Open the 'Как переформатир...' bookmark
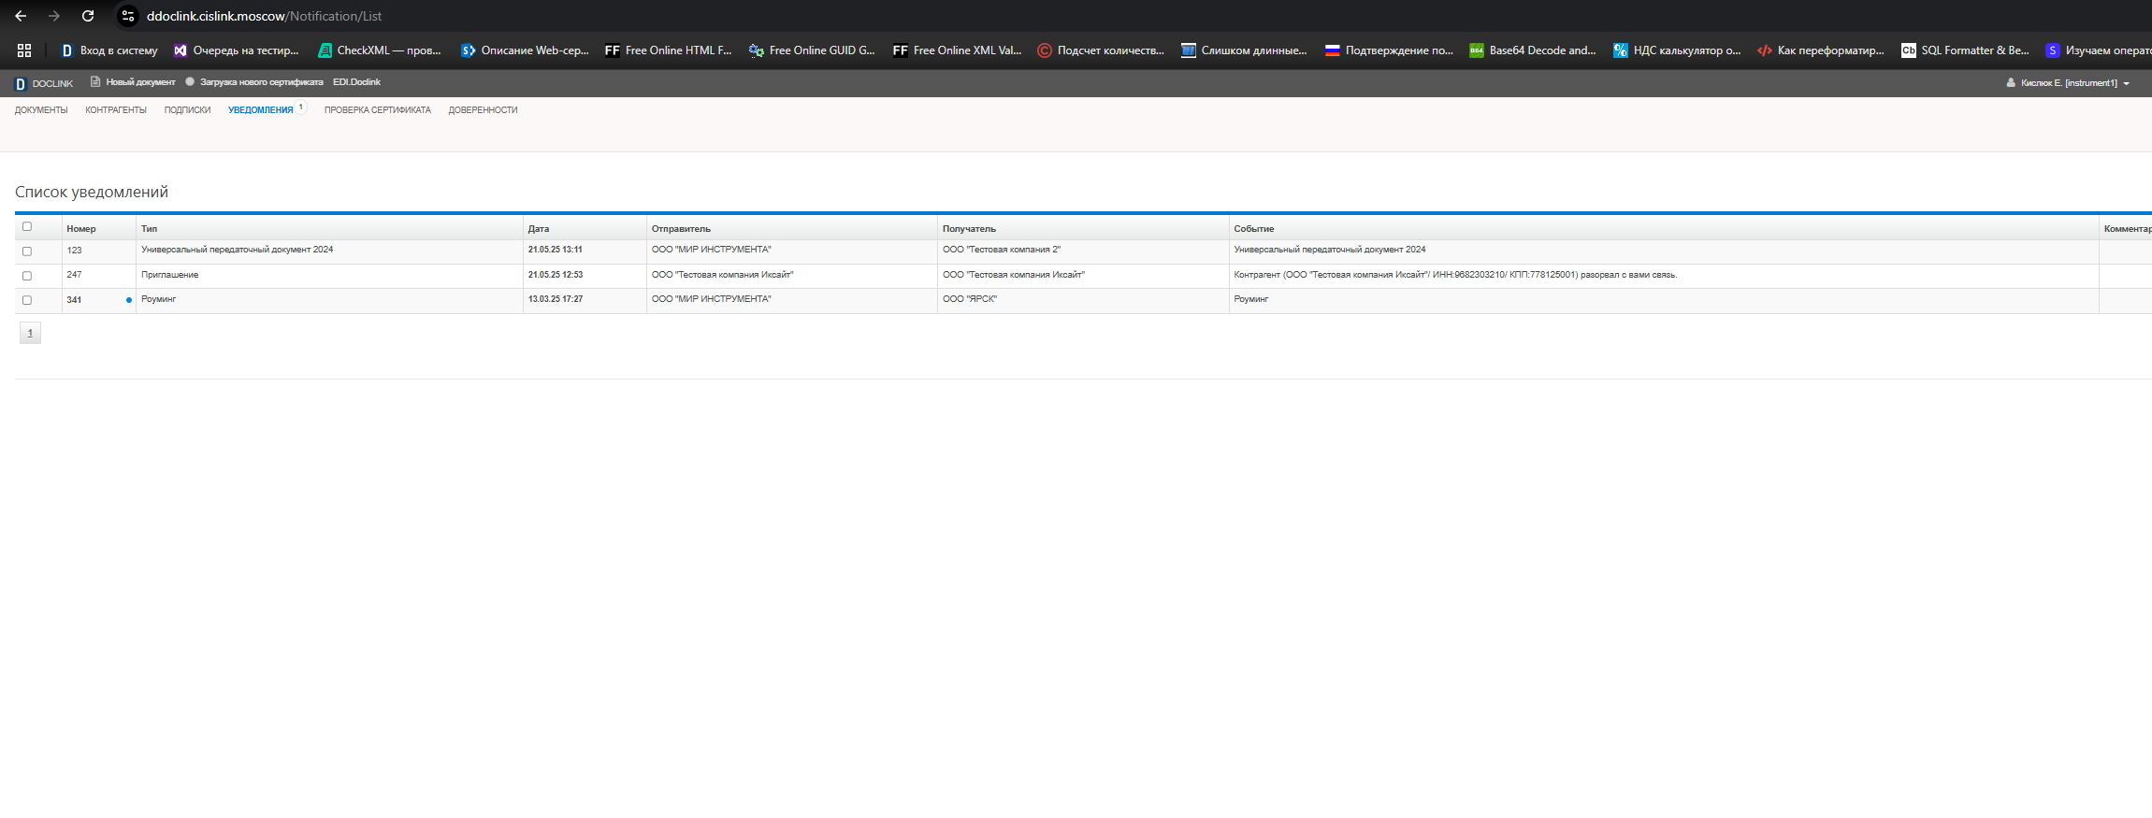The image size is (2152, 818). tap(1821, 50)
